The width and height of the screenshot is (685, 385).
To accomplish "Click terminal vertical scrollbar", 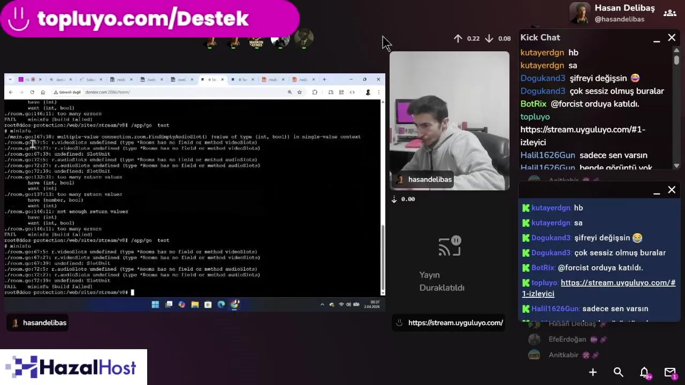I will [383, 257].
